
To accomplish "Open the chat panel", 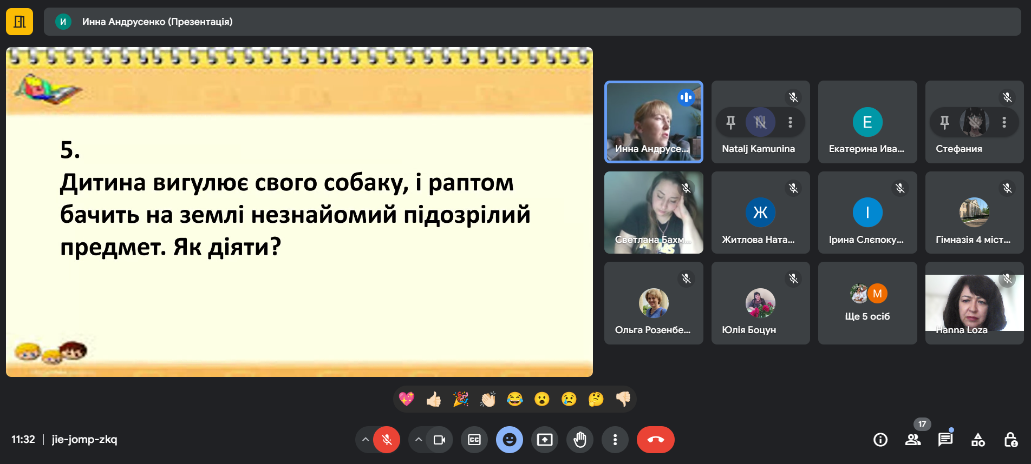I will [945, 440].
